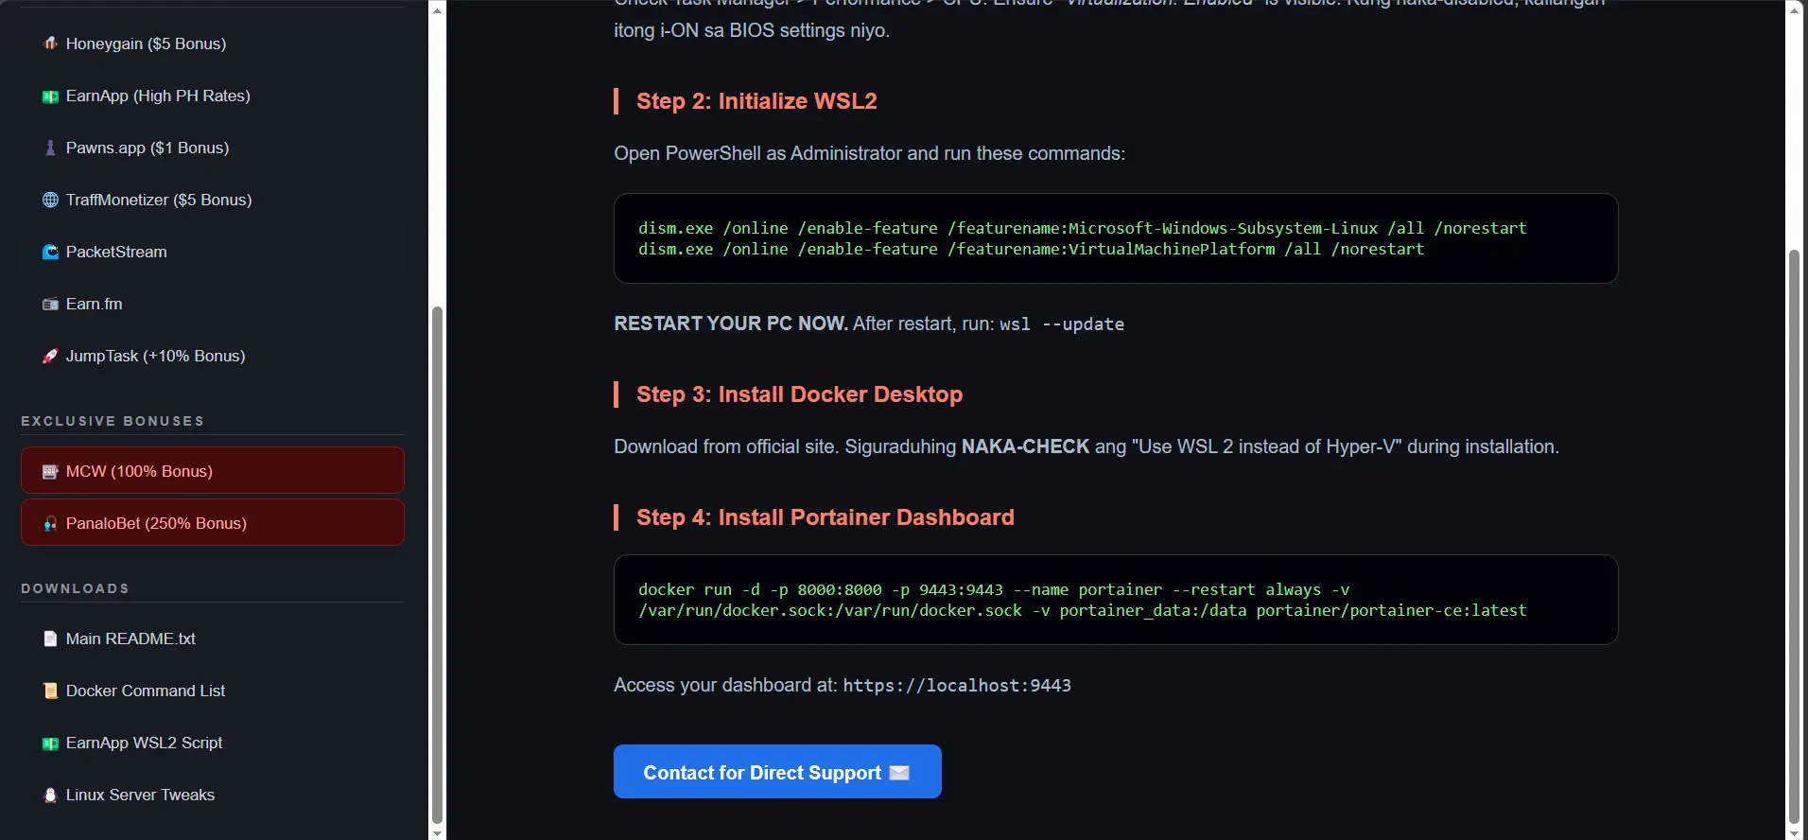Click the Docker Command List scroll icon
Viewport: 1808px width, 840px height.
(x=50, y=691)
